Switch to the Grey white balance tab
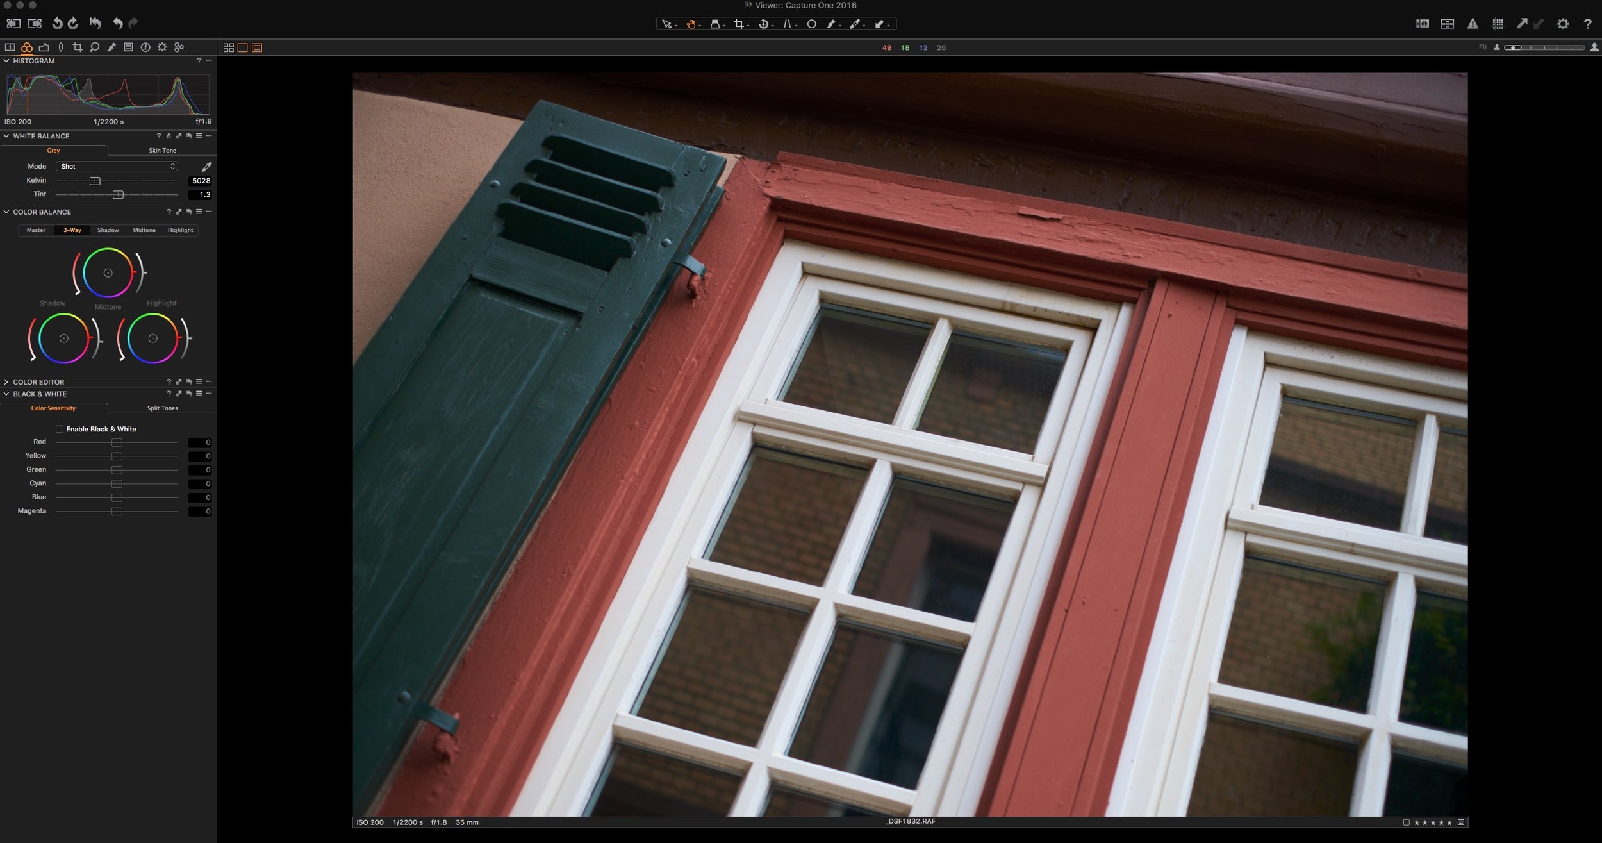The height and width of the screenshot is (843, 1602). (x=53, y=150)
